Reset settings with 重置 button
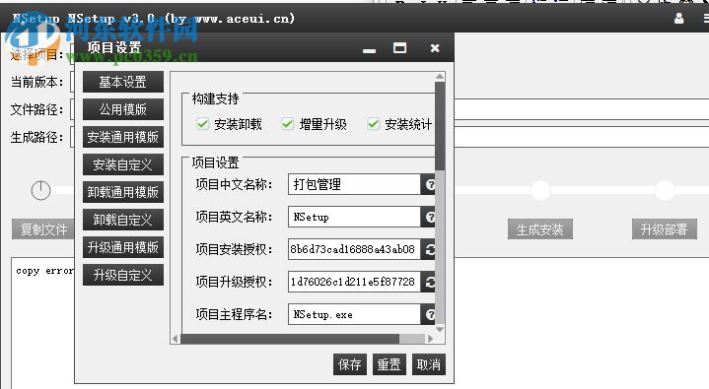Viewport: 709px width, 389px height. click(389, 364)
